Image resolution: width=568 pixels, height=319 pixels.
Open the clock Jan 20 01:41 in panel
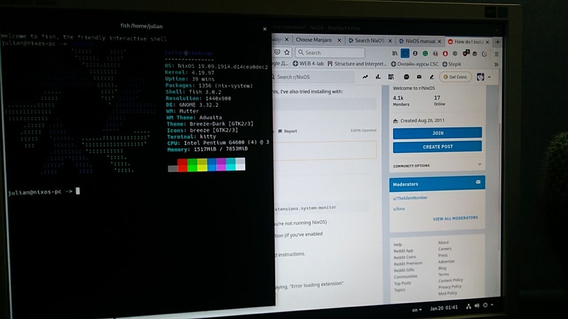point(444,307)
